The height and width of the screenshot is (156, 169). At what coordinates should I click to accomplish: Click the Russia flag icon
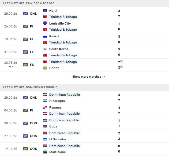point(45,36)
